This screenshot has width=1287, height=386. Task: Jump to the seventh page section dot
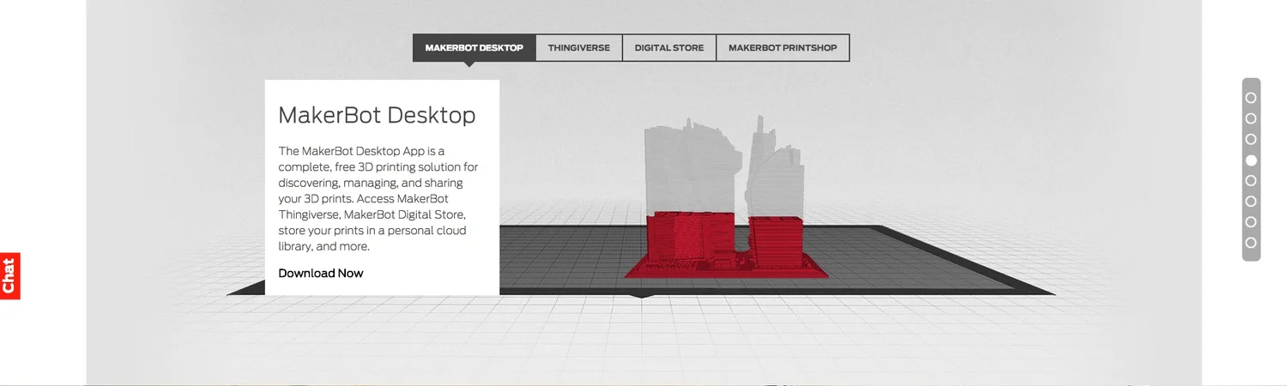tap(1251, 222)
